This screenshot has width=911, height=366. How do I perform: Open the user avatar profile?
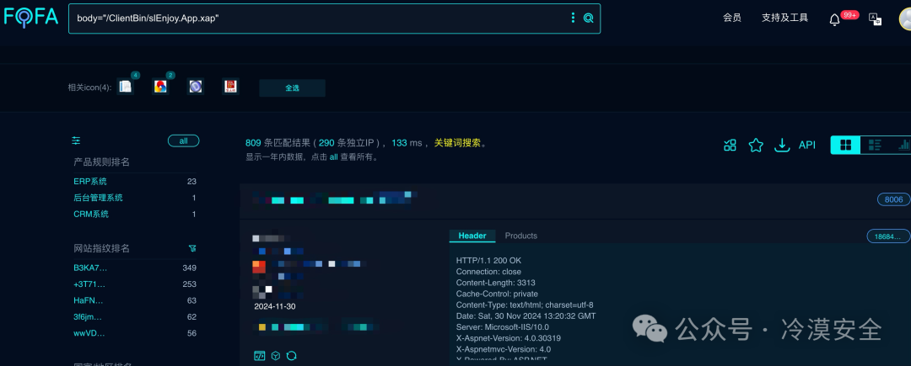tap(905, 19)
